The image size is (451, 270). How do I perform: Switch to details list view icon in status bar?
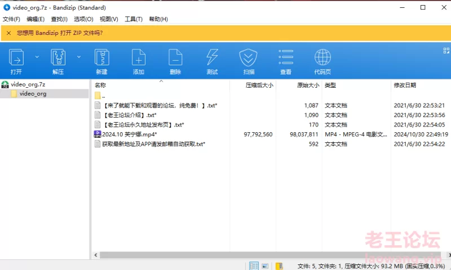(x=254, y=266)
